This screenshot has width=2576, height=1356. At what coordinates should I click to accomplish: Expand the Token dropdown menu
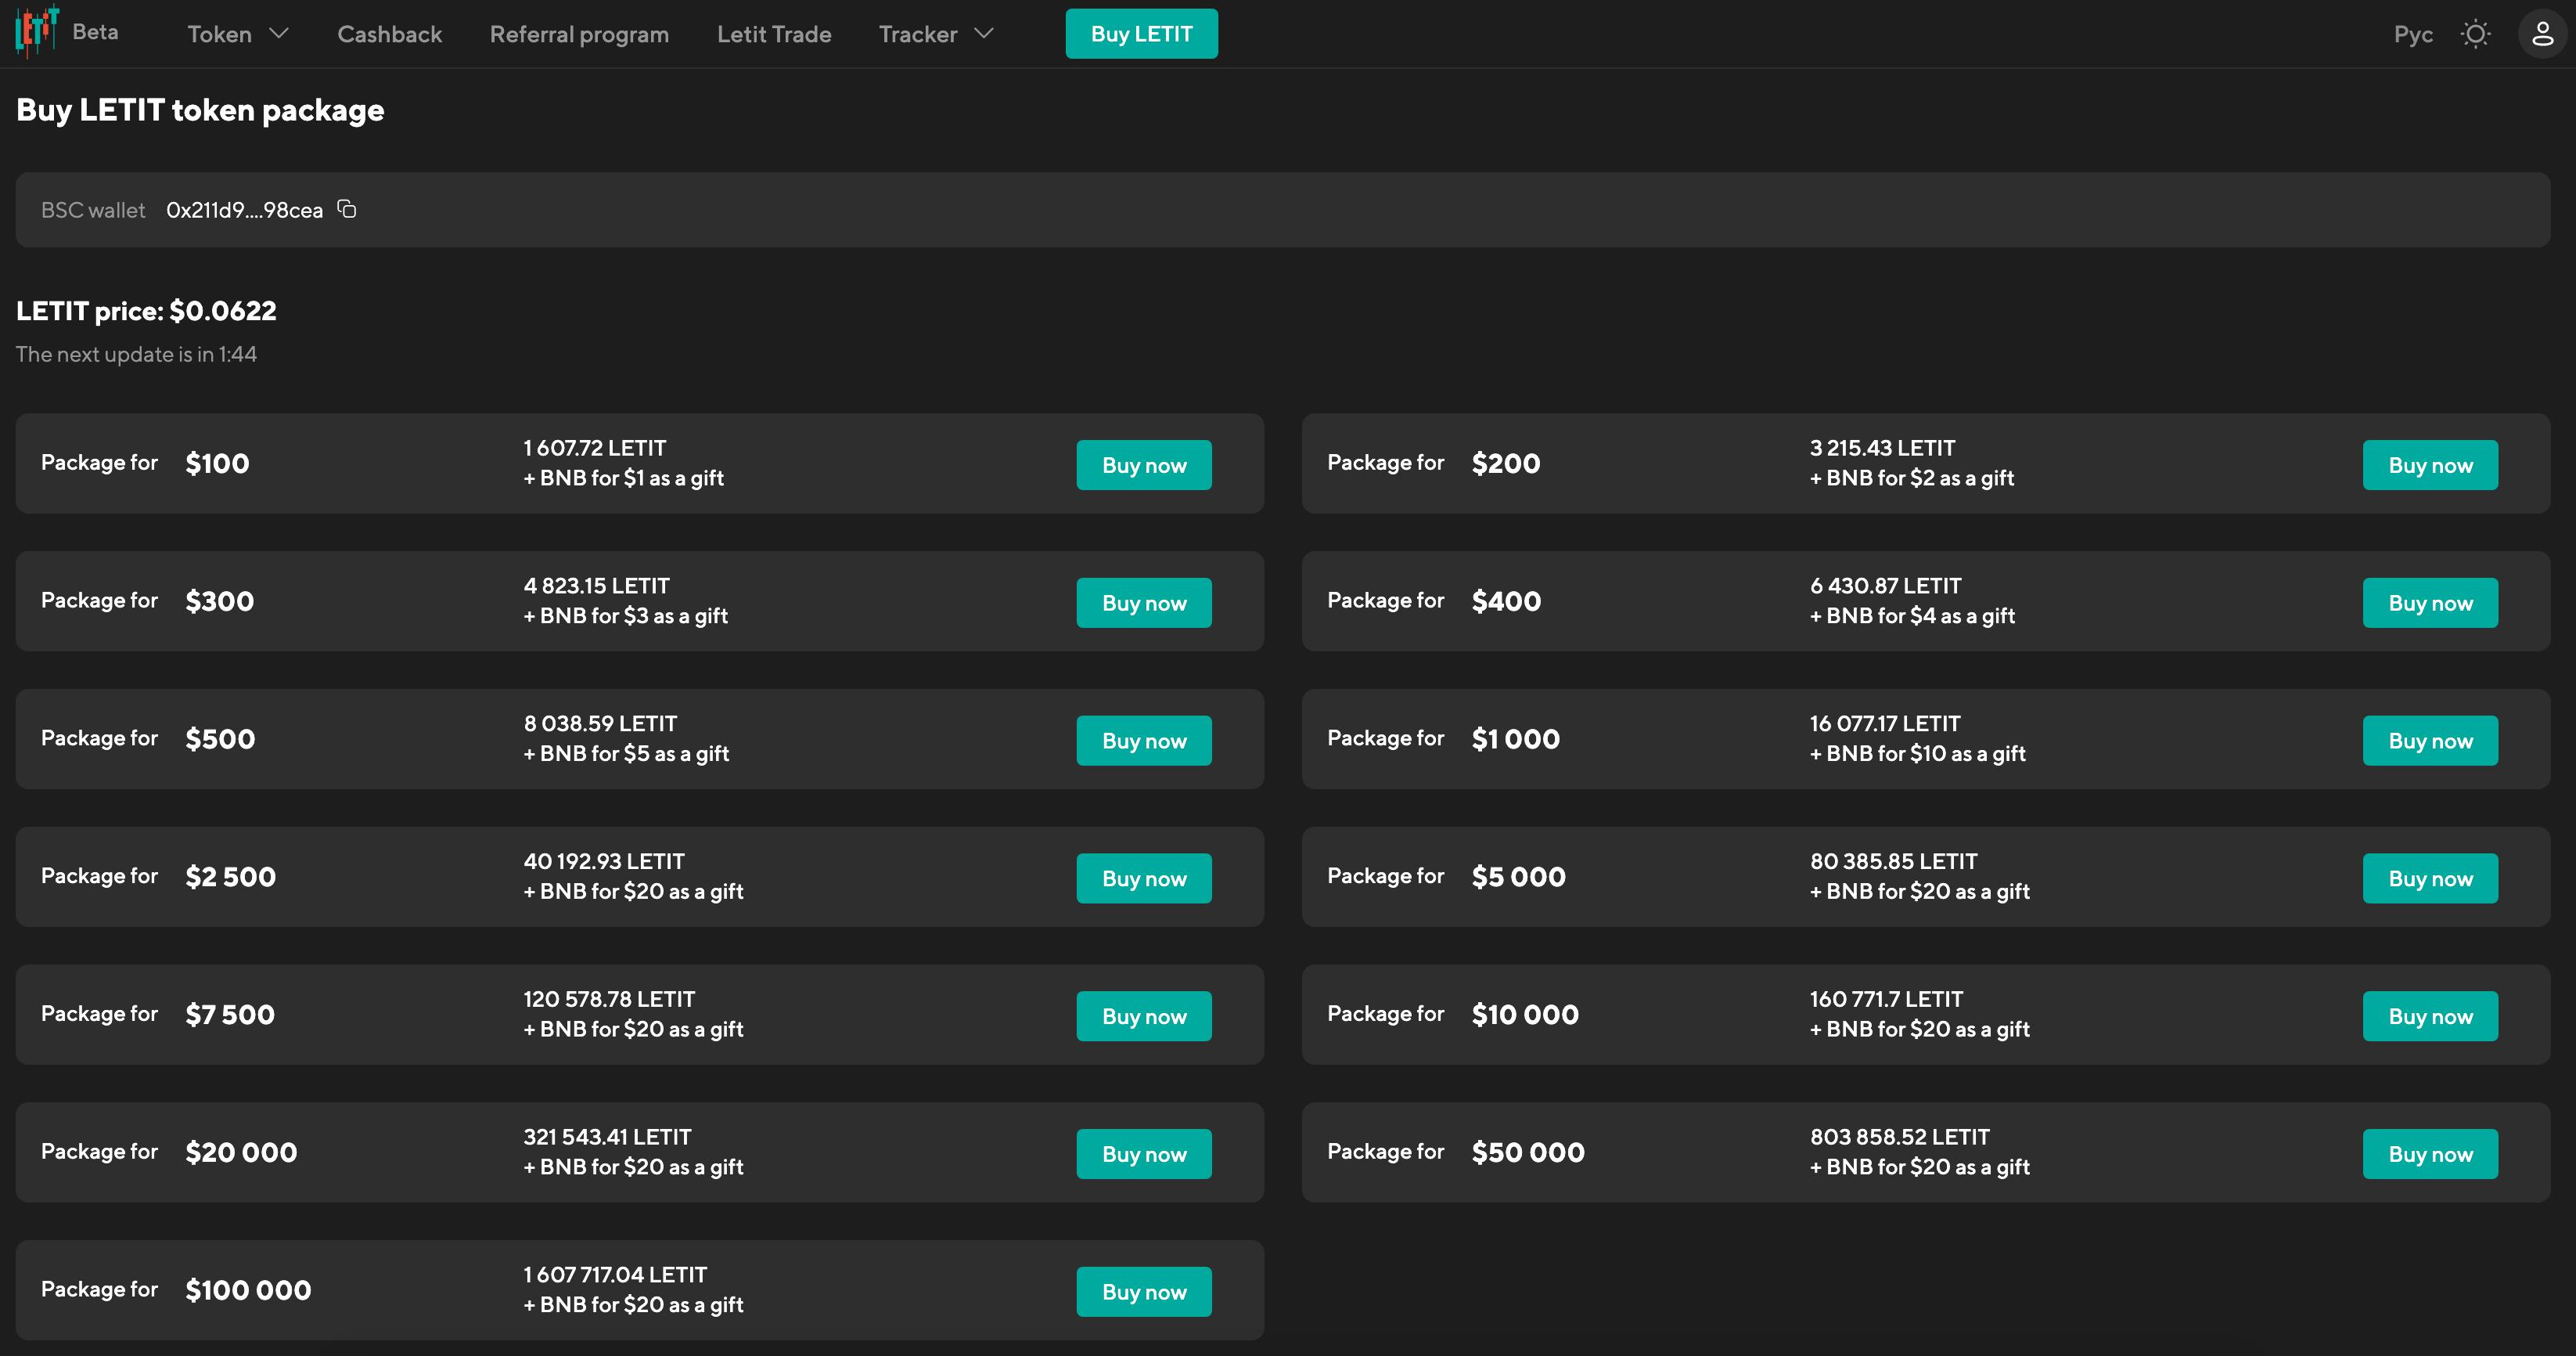coord(238,34)
